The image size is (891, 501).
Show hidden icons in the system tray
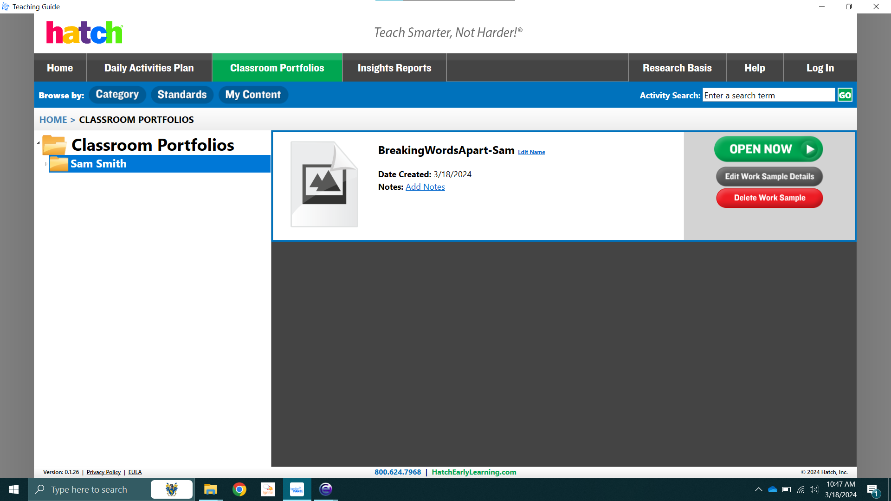tap(758, 489)
